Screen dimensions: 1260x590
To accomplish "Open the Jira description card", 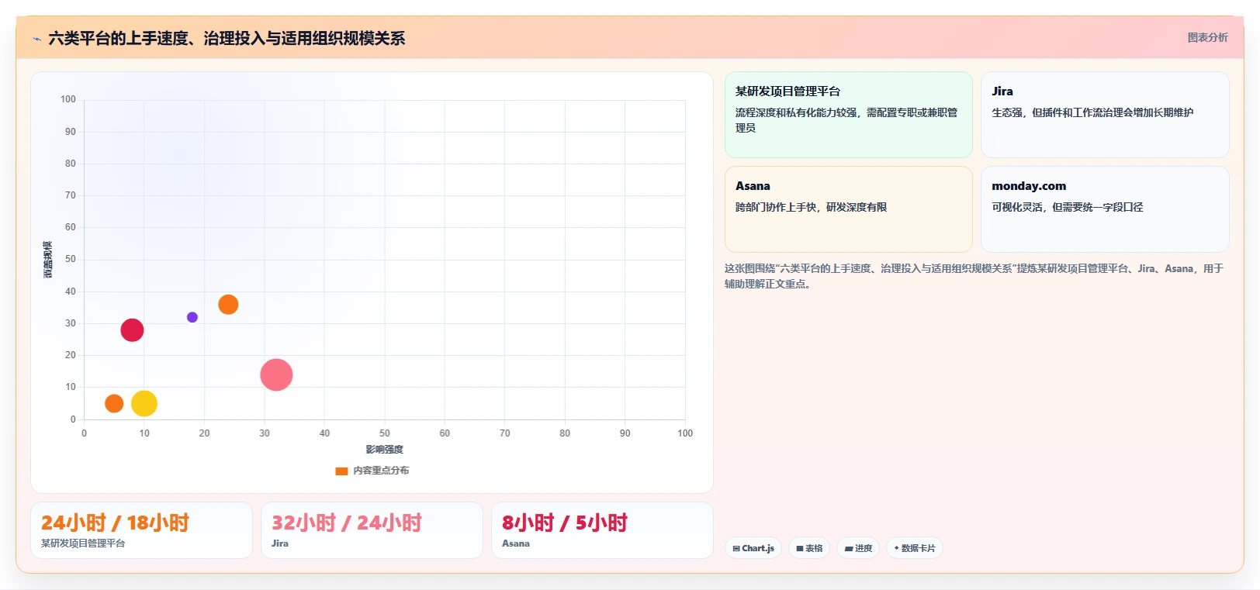I will tap(1105, 115).
